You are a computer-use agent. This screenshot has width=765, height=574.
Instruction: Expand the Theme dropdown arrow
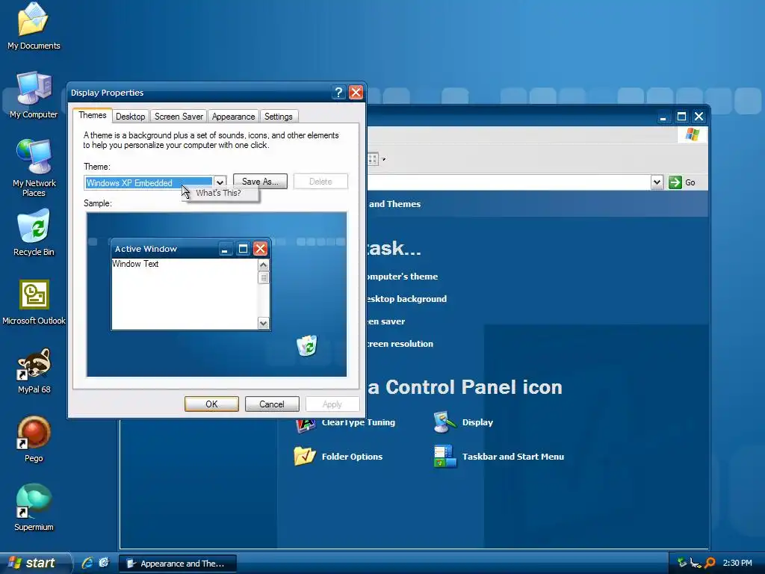click(220, 182)
